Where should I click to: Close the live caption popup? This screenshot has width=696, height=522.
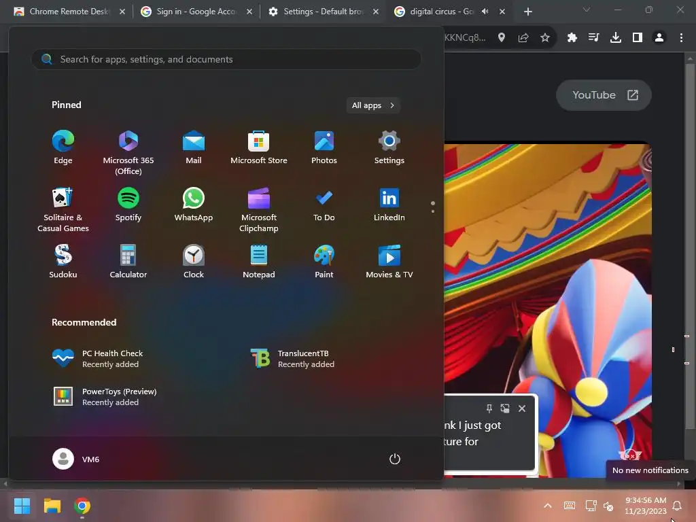click(x=522, y=408)
